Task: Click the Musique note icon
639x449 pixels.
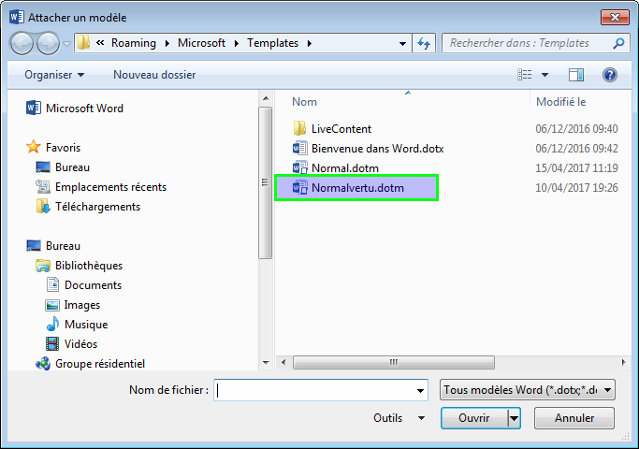Action: [52, 324]
